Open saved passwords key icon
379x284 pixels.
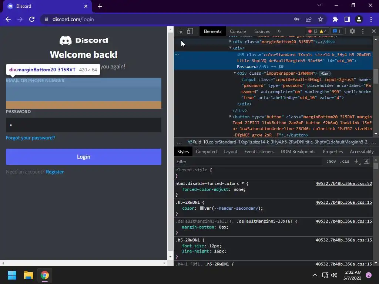(297, 19)
